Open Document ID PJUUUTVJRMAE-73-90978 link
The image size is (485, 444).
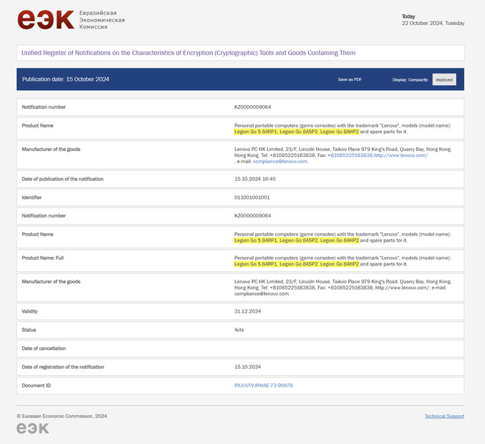pyautogui.click(x=264, y=386)
